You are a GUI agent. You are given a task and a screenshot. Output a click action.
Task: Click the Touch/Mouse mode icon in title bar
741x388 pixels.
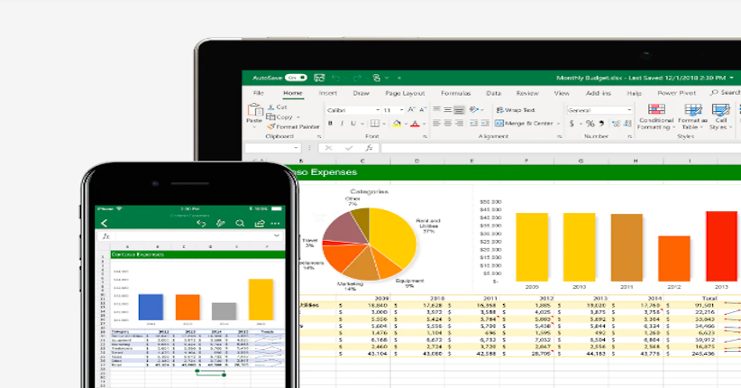[x=377, y=78]
